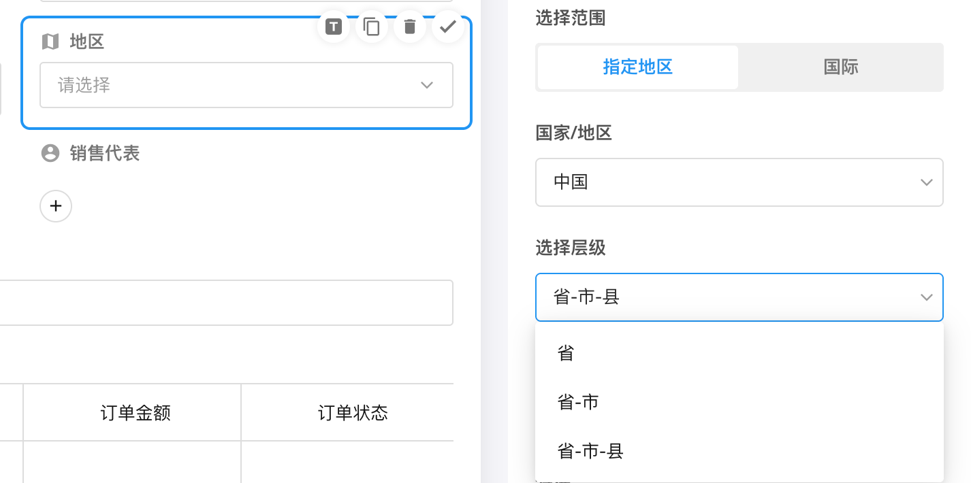Open the 国家/地区 dropdown showing 中国
This screenshot has width=971, height=483.
(739, 182)
